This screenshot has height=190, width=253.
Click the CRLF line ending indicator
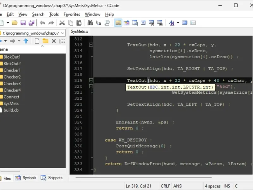[165, 186]
